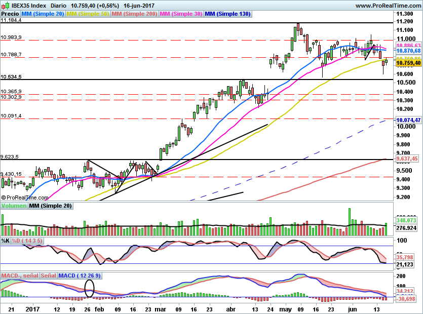
Task: Select the %D (14 3 5) label
Action: point(27,241)
